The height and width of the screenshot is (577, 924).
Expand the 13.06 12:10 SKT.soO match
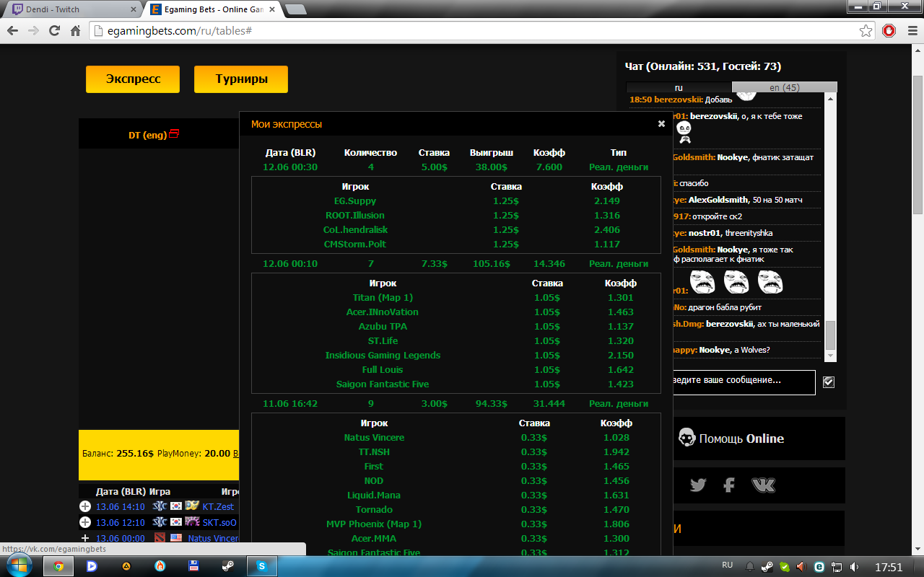[85, 522]
